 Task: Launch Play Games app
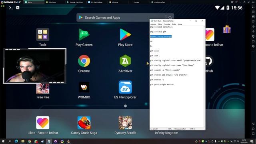84,35
